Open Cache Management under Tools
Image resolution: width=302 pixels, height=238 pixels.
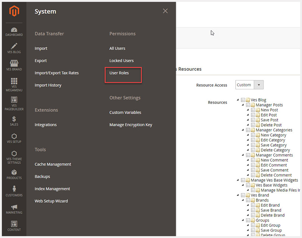point(53,164)
